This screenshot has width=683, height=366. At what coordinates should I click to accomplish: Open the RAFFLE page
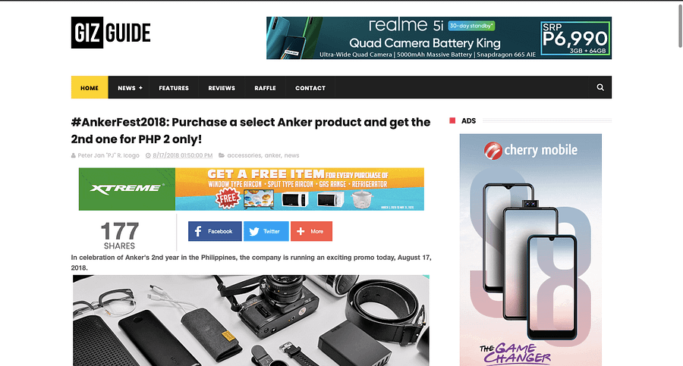point(266,87)
